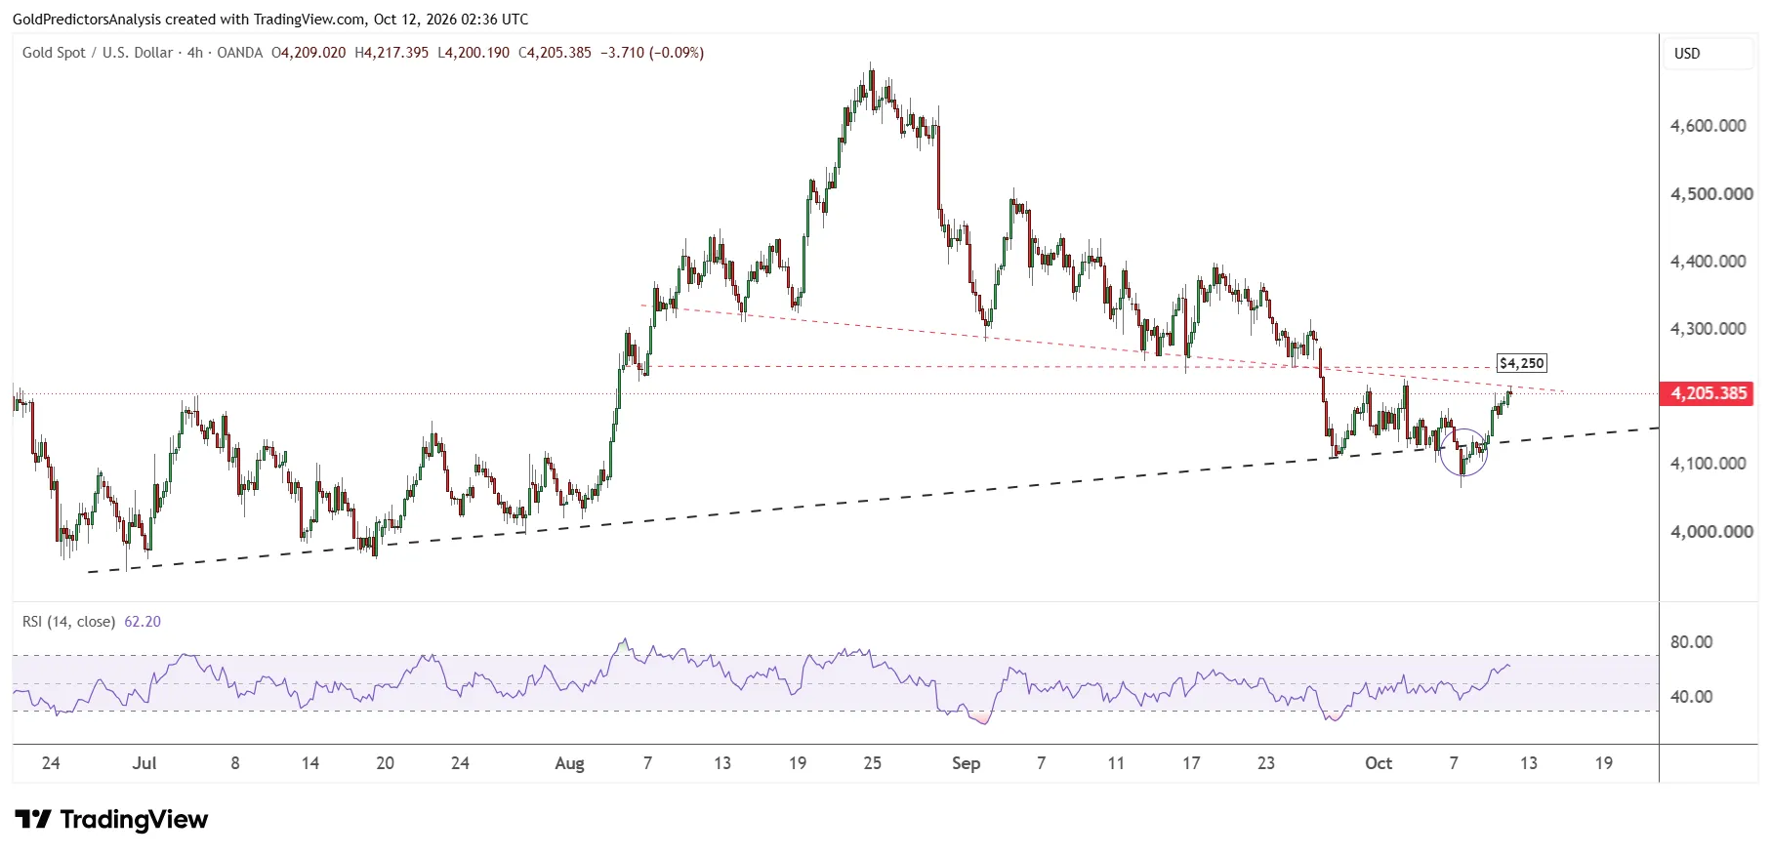Click the RSI 40.00 scale label
1771x856 pixels.
(1691, 697)
